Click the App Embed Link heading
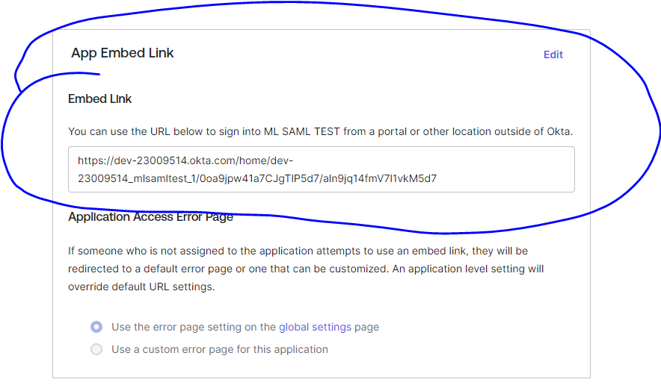661x391 pixels. point(122,53)
